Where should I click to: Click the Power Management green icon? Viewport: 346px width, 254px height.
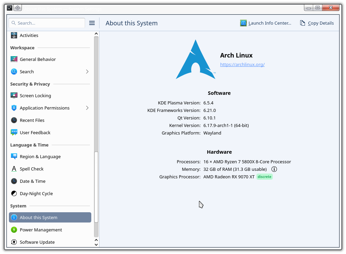(x=14, y=230)
